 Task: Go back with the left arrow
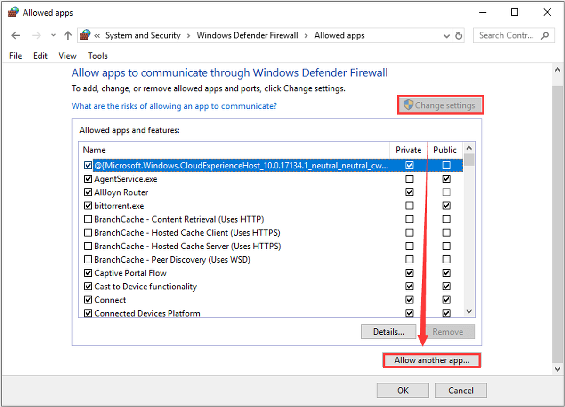(x=15, y=35)
